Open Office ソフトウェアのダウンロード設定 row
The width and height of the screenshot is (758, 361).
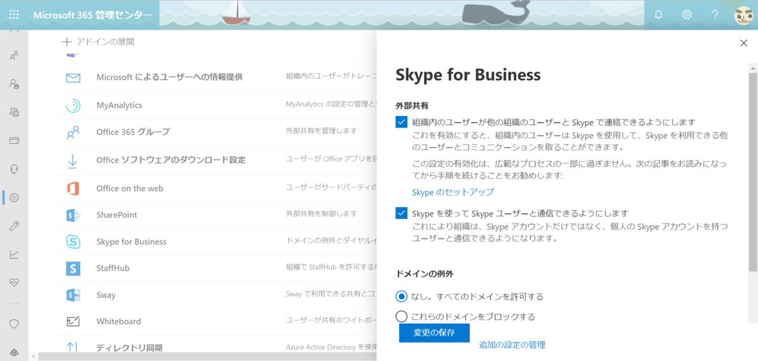click(x=216, y=160)
